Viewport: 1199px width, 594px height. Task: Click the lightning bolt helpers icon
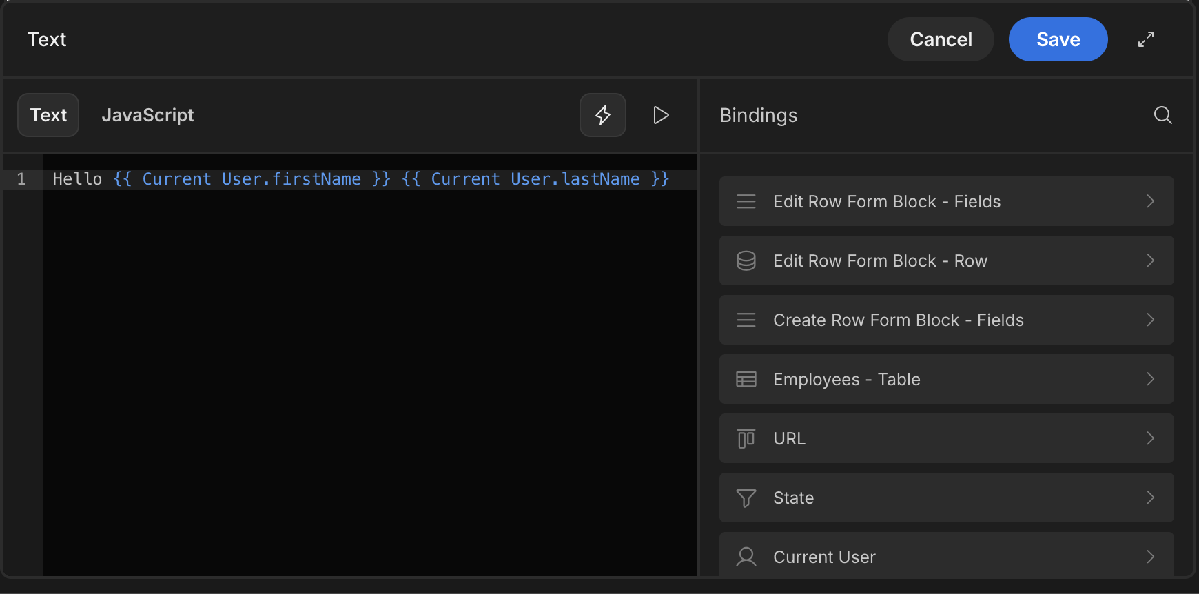[603, 115]
